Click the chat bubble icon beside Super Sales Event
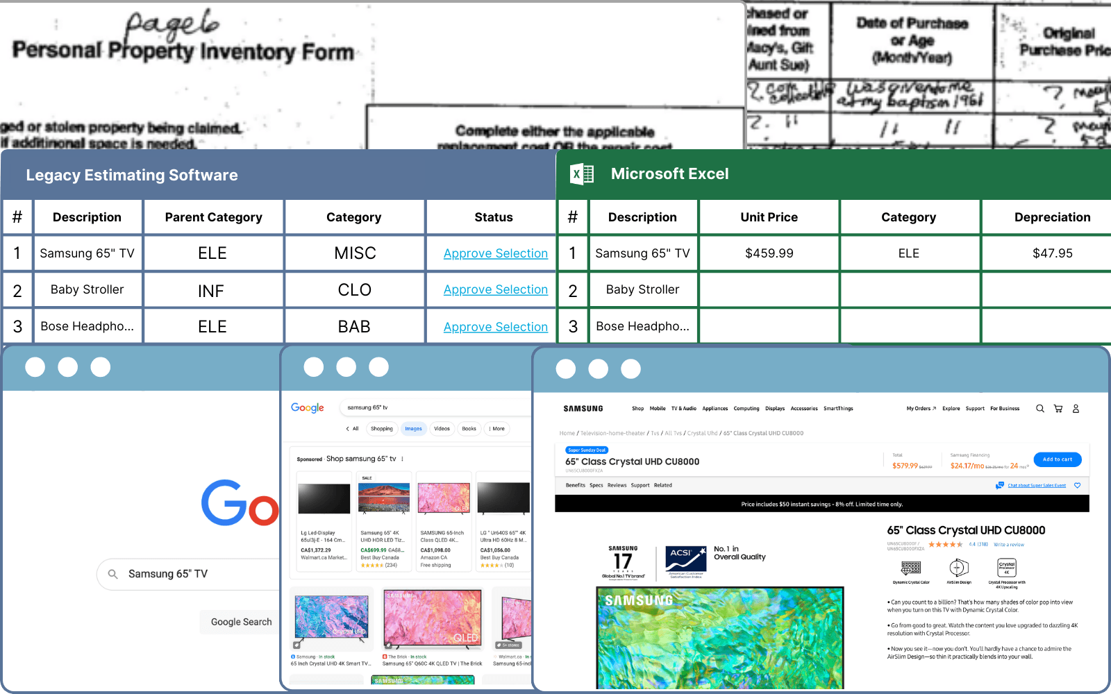This screenshot has height=694, width=1111. pyautogui.click(x=1000, y=485)
